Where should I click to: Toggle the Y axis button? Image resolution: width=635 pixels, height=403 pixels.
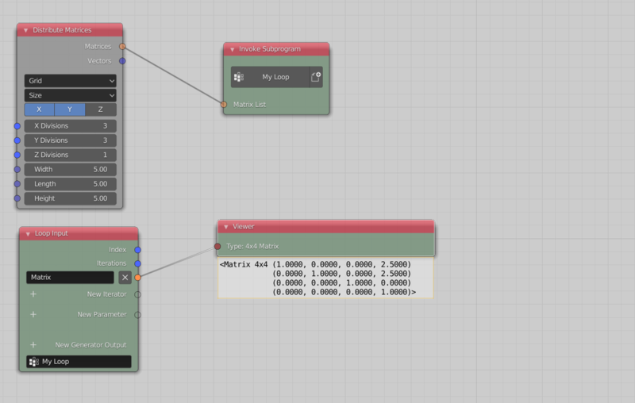[70, 109]
